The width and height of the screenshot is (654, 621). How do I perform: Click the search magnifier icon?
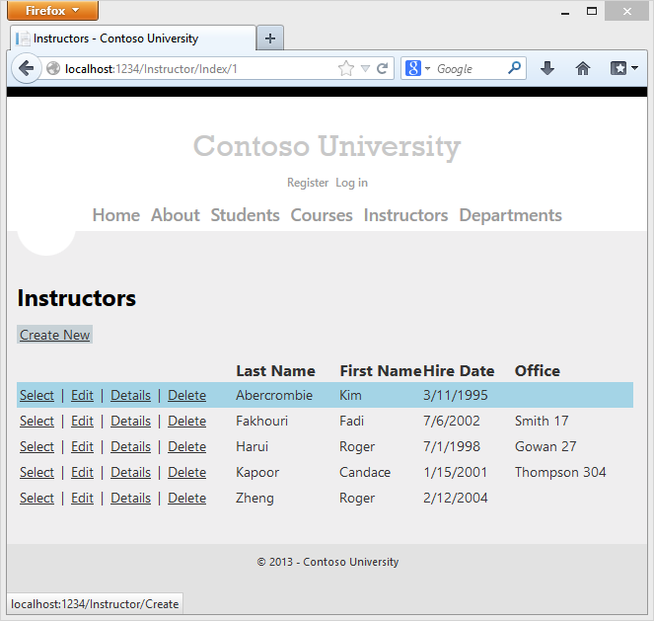pos(514,69)
